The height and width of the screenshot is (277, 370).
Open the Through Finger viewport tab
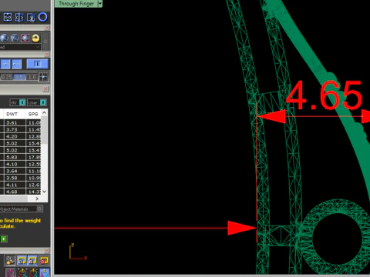pyautogui.click(x=76, y=4)
